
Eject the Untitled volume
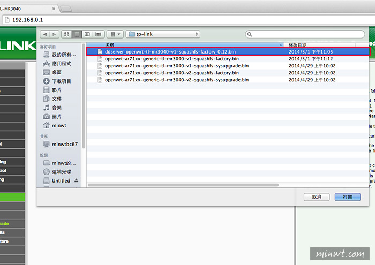click(x=76, y=180)
